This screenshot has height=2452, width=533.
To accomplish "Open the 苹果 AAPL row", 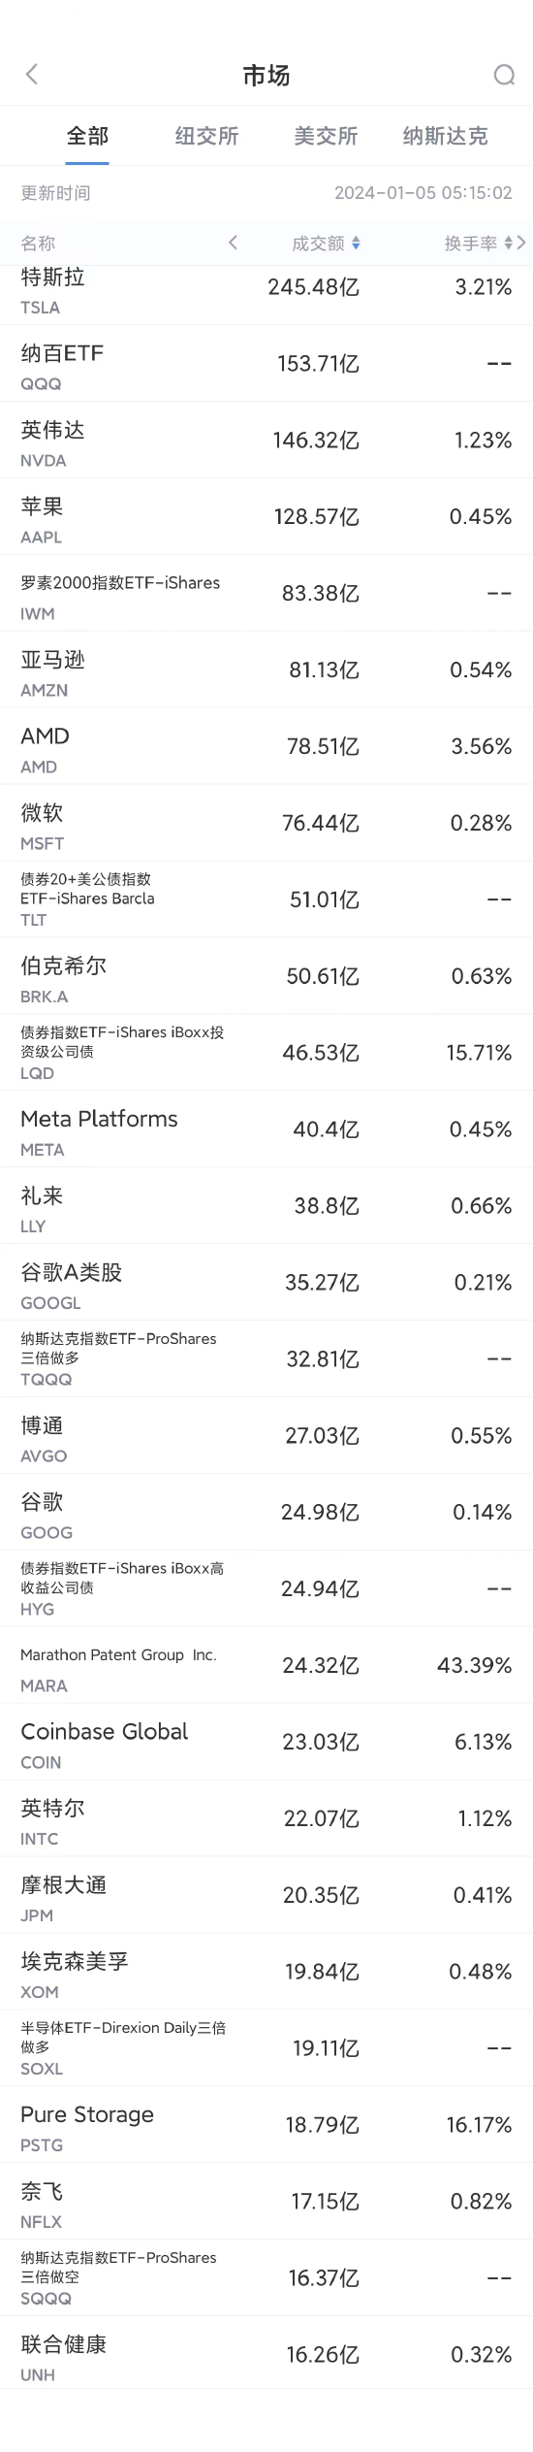I will tap(266, 516).
